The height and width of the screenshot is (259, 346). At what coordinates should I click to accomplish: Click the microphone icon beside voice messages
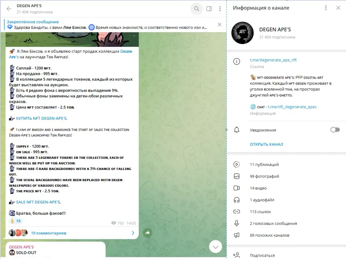click(237, 223)
